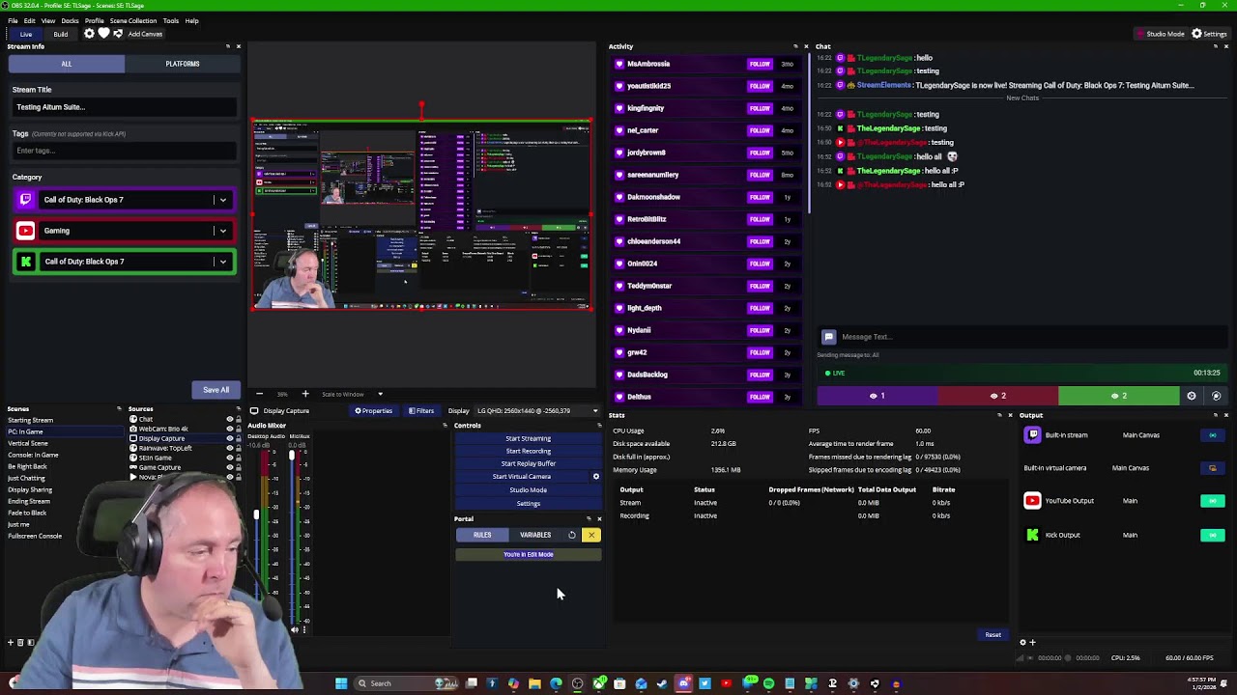
Task: Toggle the Built-in stream output switch
Action: click(1213, 435)
